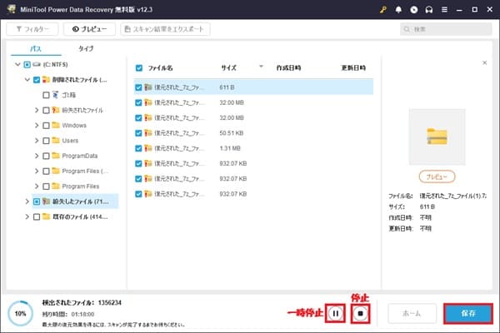Click the MiniTool app logo icon

click(x=12, y=9)
